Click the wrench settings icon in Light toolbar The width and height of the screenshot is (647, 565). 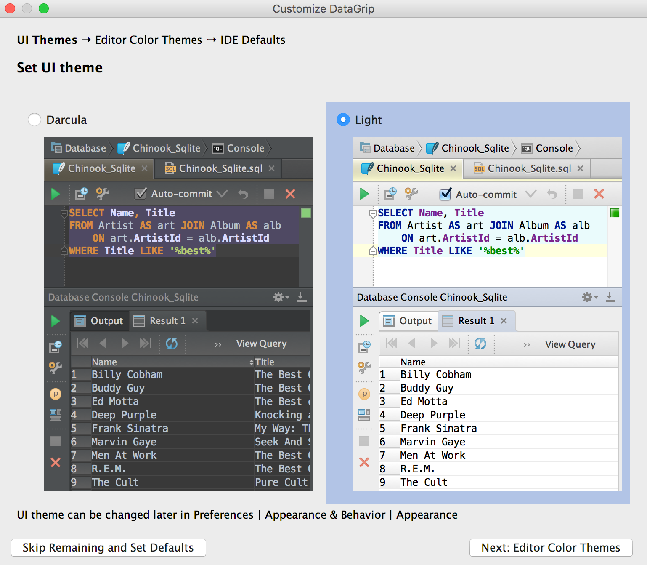pyautogui.click(x=411, y=194)
